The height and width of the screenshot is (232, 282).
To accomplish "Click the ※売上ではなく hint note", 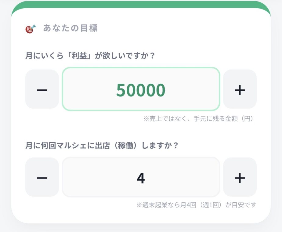I will [198, 118].
